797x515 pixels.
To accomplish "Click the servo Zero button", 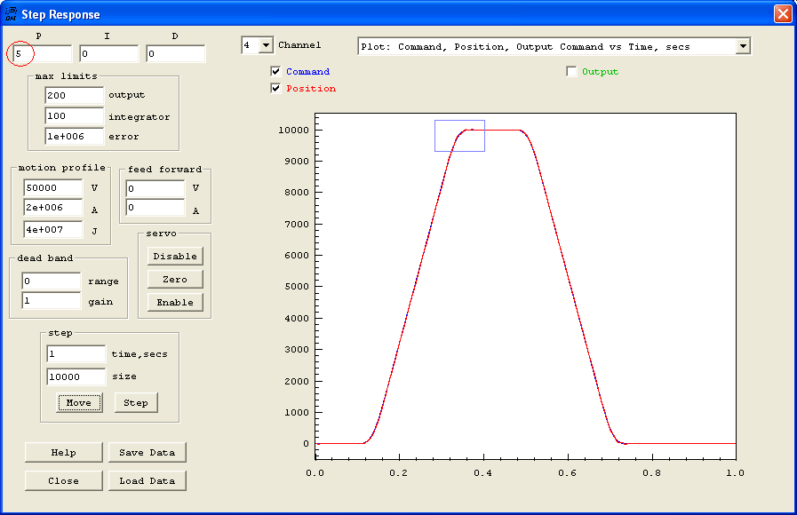I will pos(175,279).
